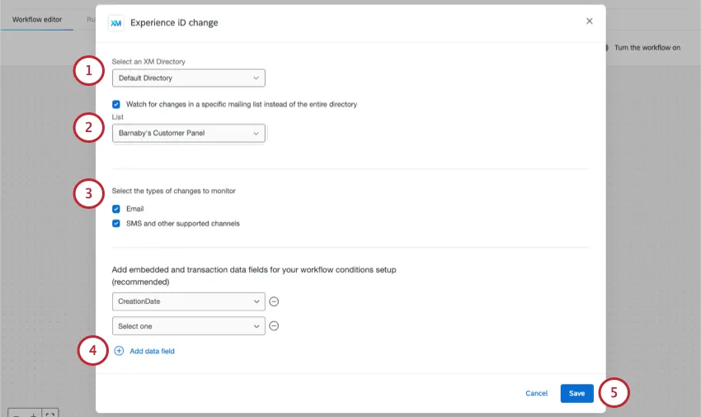
Task: Expand the Barnaby's Customer Panel list dropdown
Action: pyautogui.click(x=188, y=133)
